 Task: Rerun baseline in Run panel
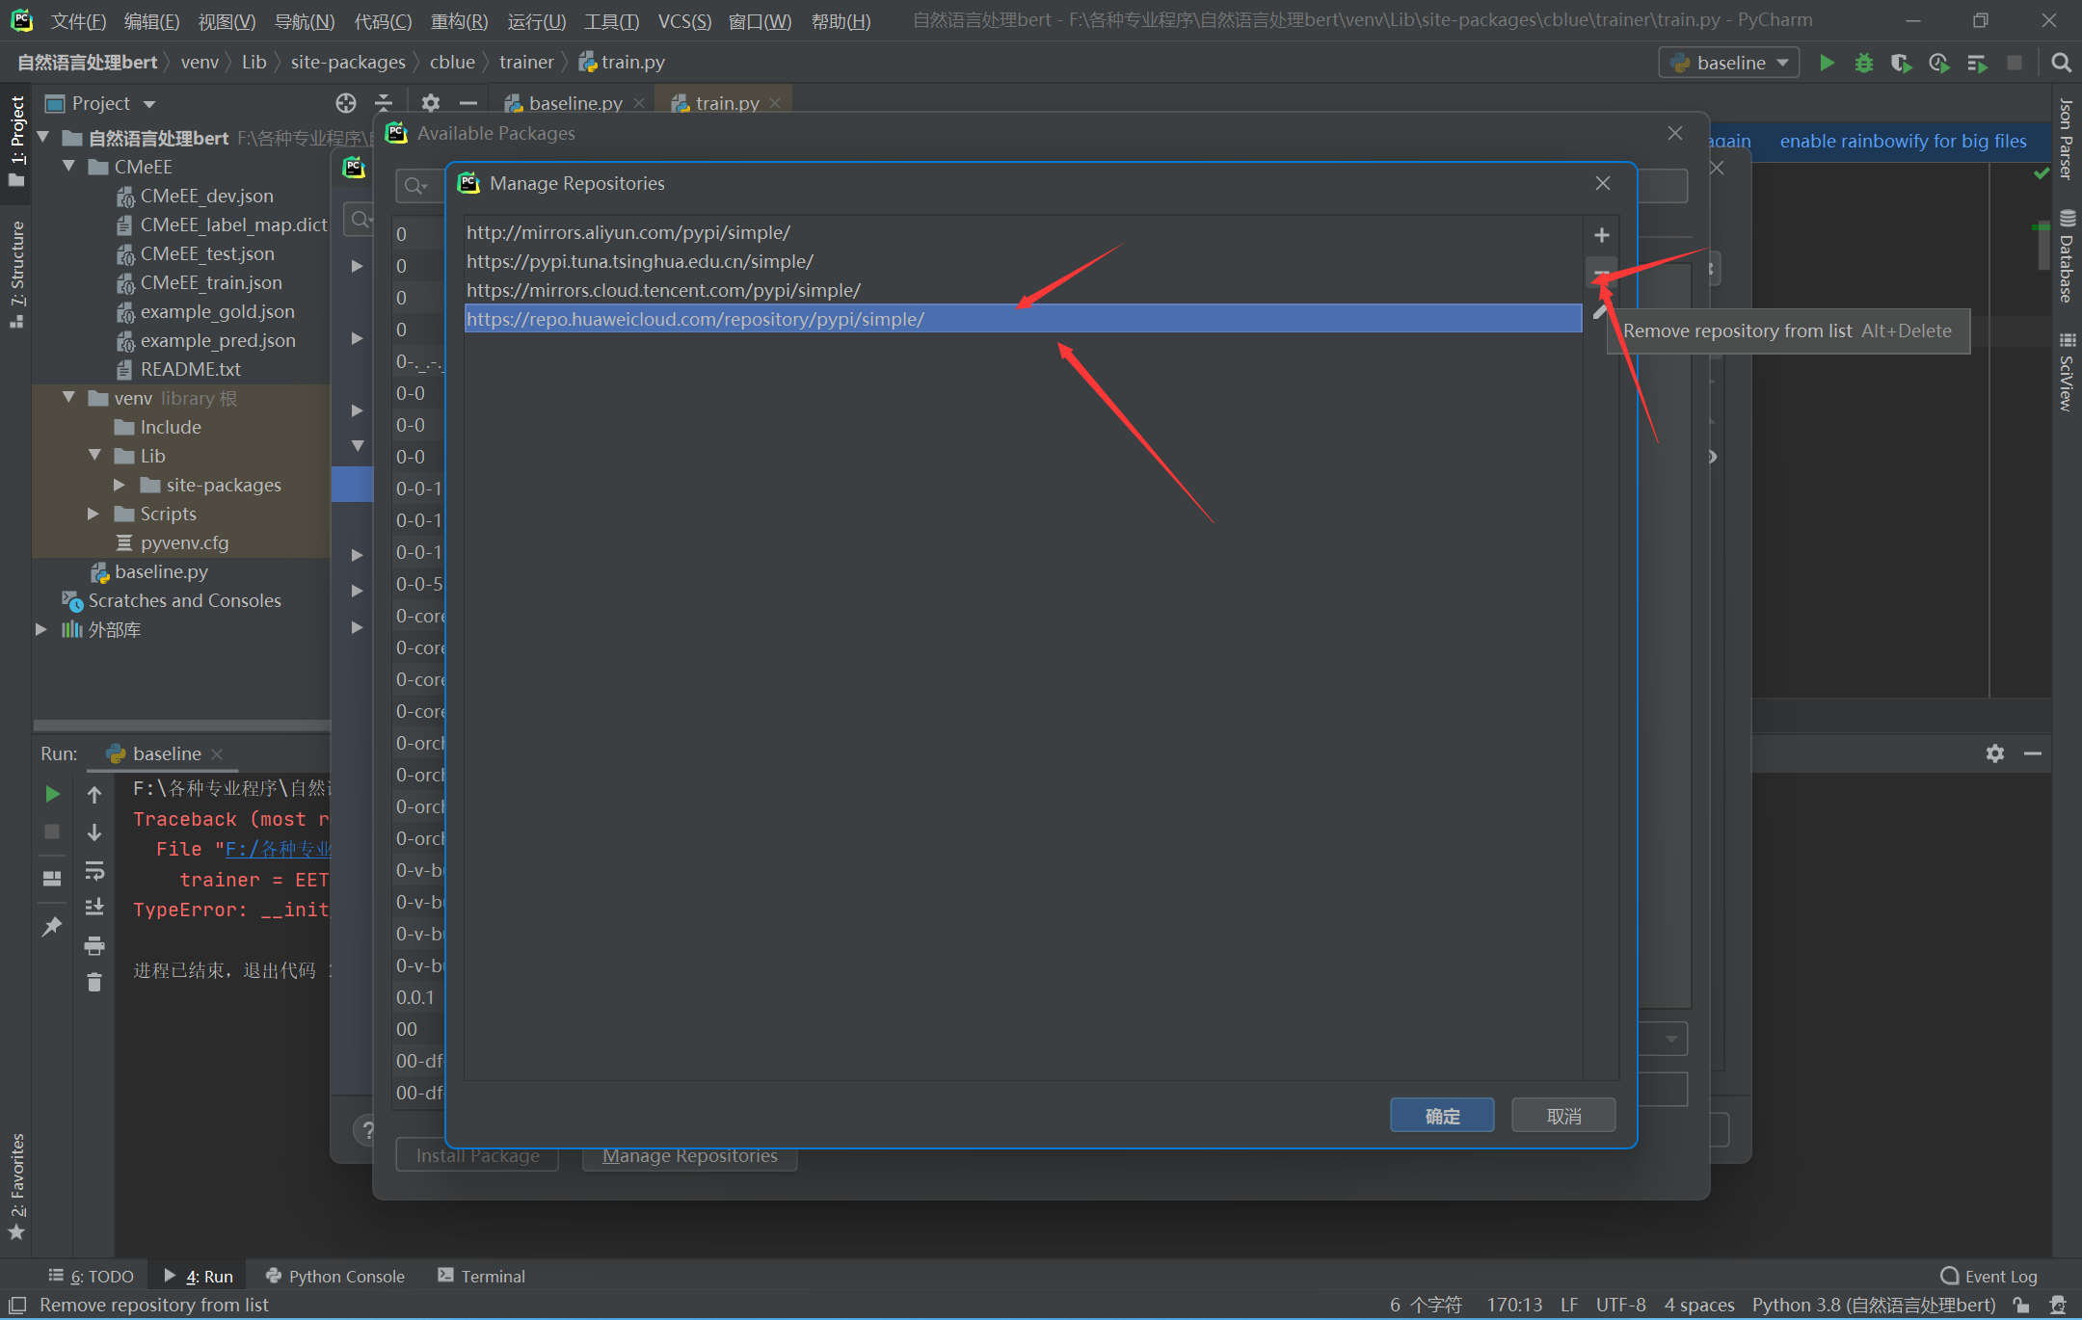coord(52,794)
